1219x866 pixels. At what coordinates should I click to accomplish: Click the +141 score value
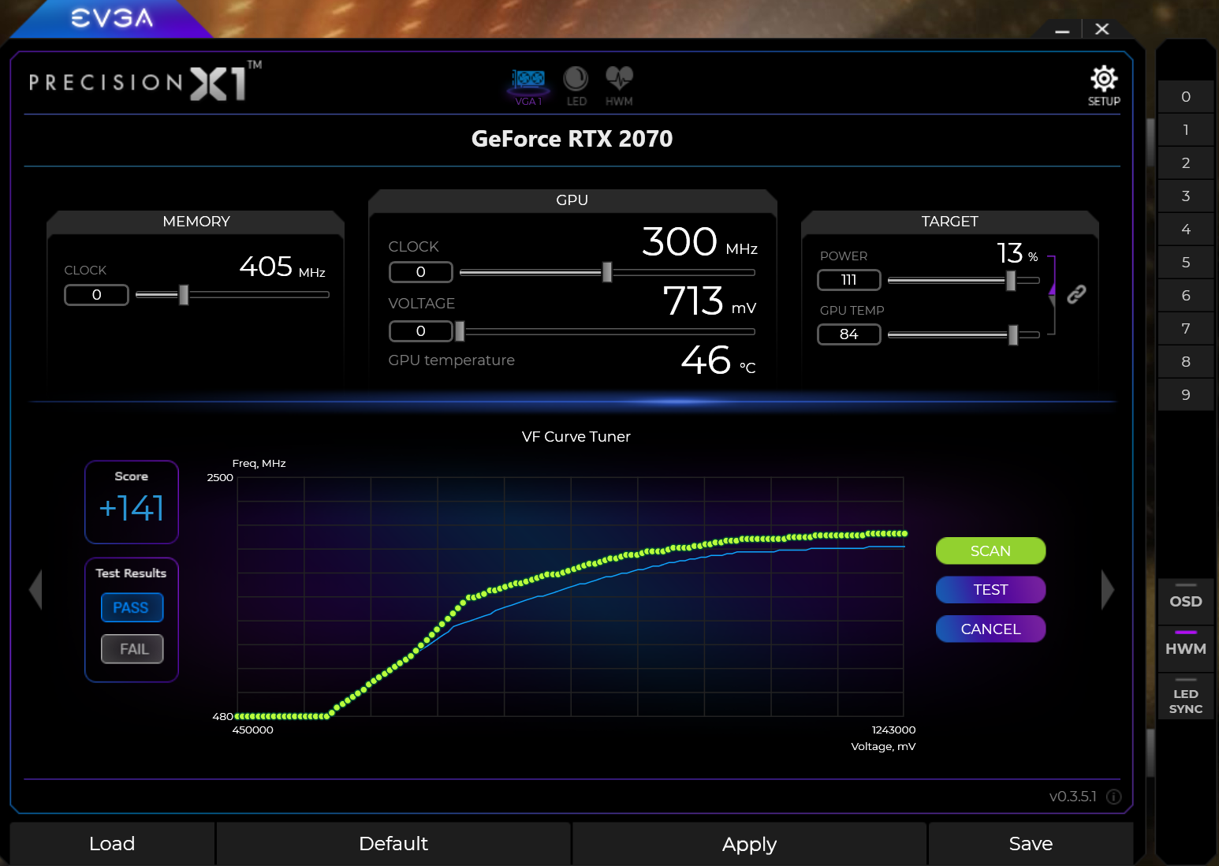tap(132, 508)
